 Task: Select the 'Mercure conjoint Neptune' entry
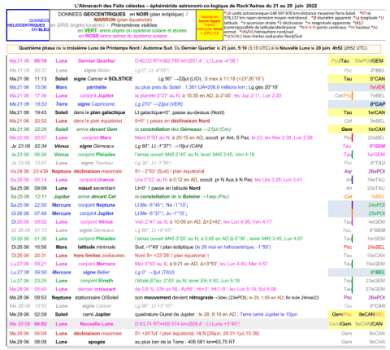(x=97, y=205)
